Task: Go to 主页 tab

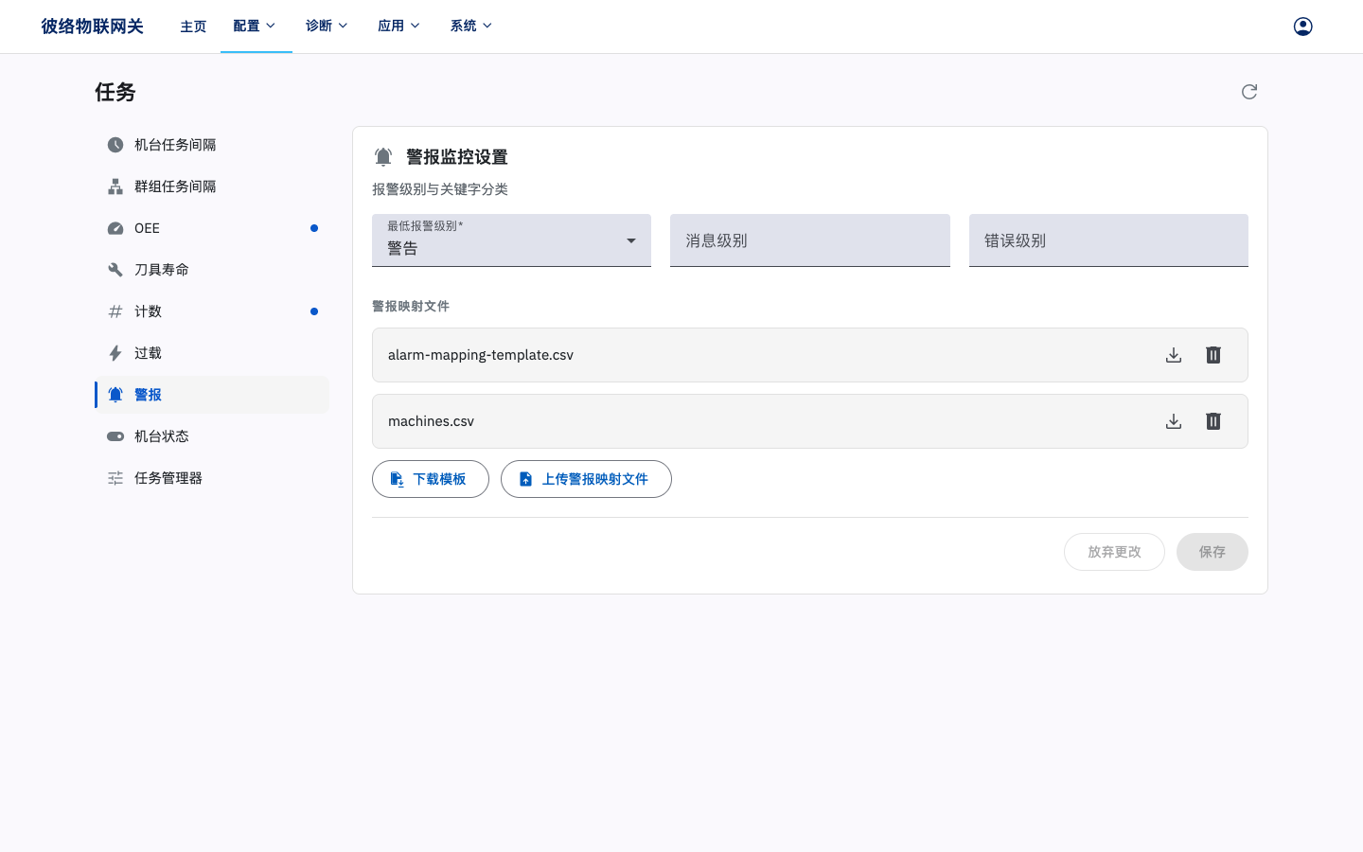Action: [x=193, y=27]
